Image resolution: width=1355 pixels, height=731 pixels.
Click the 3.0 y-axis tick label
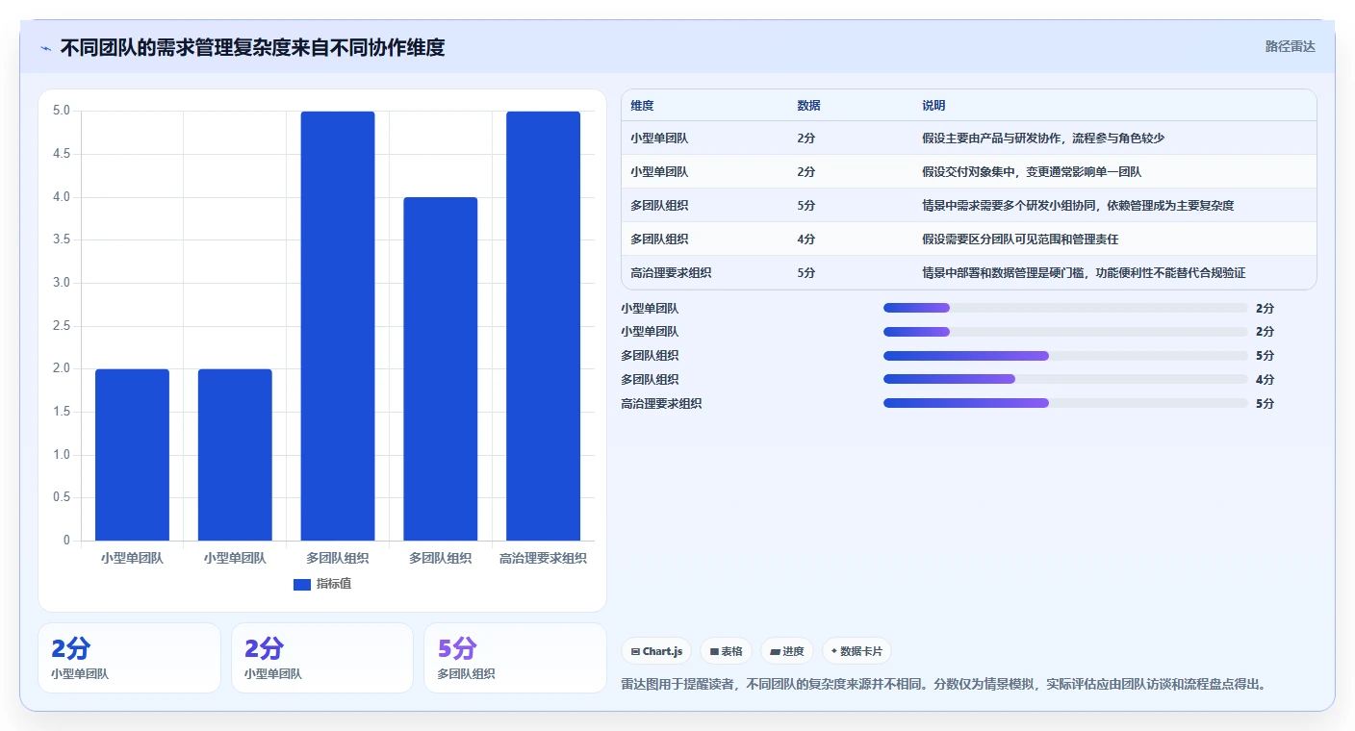click(x=62, y=283)
